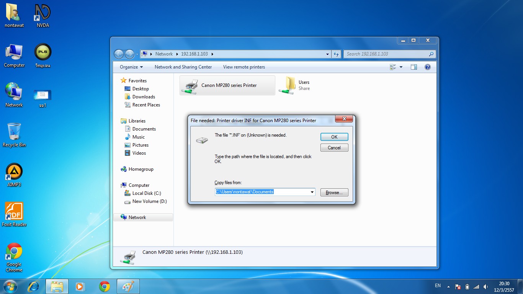The width and height of the screenshot is (523, 294).
Task: Click View remote printers
Action: click(244, 67)
